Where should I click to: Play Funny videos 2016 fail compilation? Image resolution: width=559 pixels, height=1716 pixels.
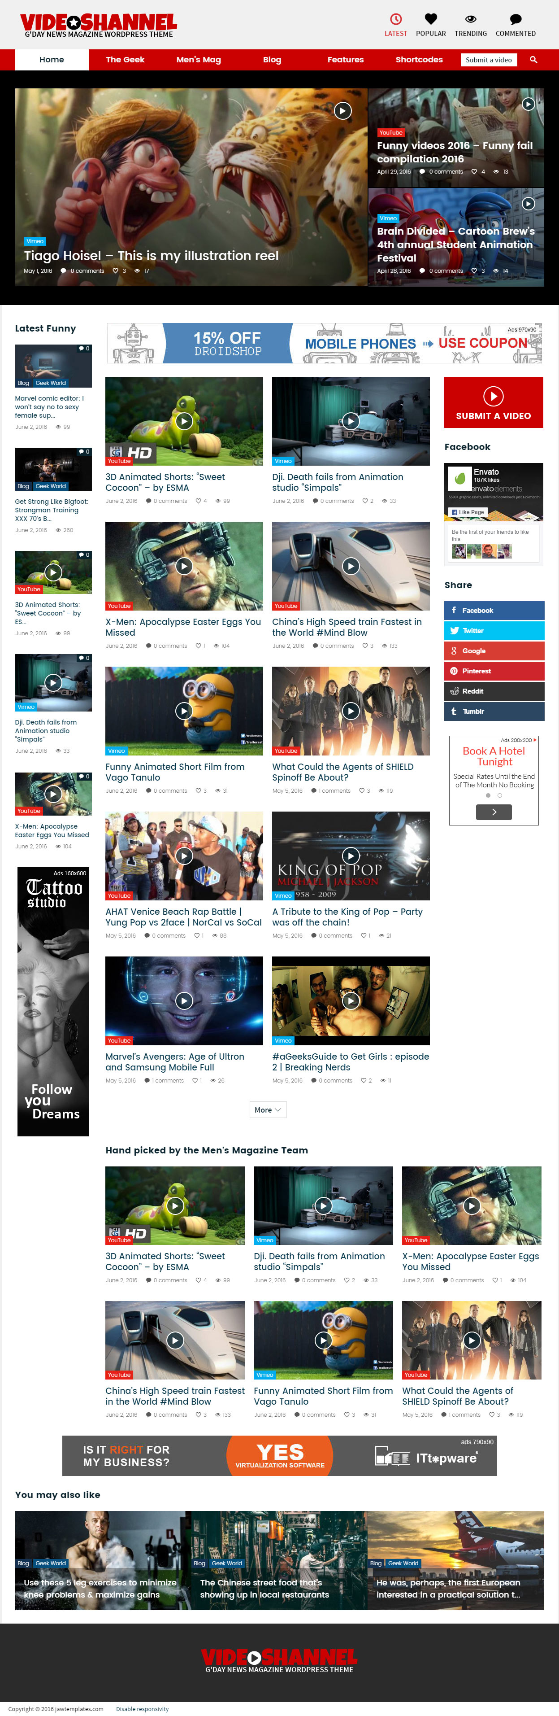529,104
